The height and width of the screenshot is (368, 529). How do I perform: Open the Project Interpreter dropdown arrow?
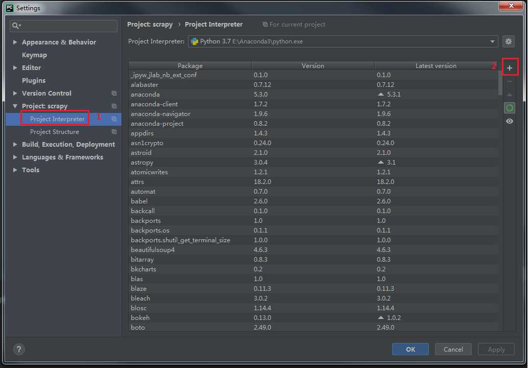(x=492, y=41)
